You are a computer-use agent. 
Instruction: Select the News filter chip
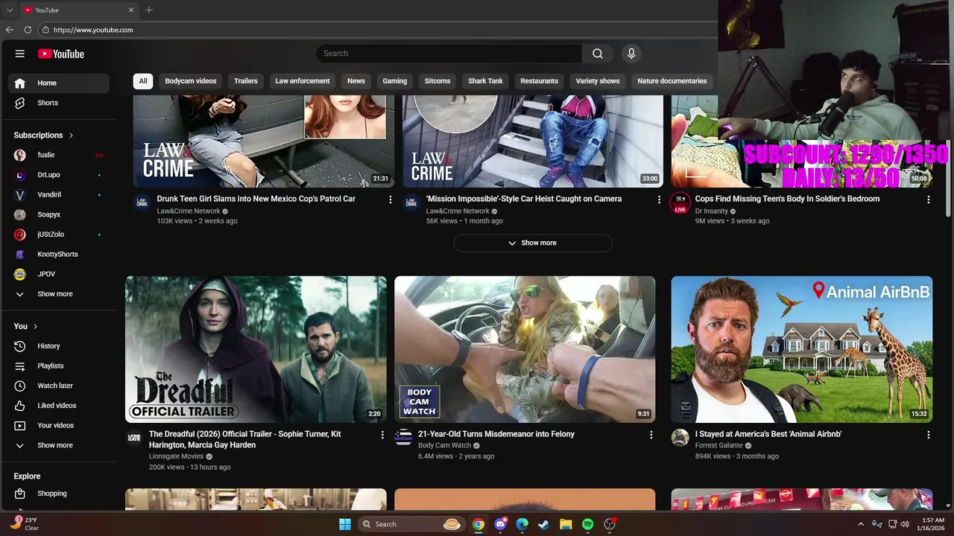[356, 81]
